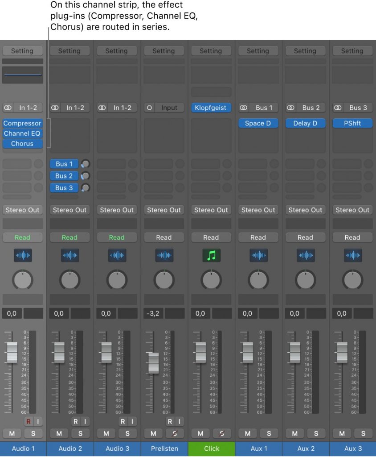The height and width of the screenshot is (457, 376).
Task: Click the Aux 2 waveform track icon
Action: pyautogui.click(x=306, y=255)
